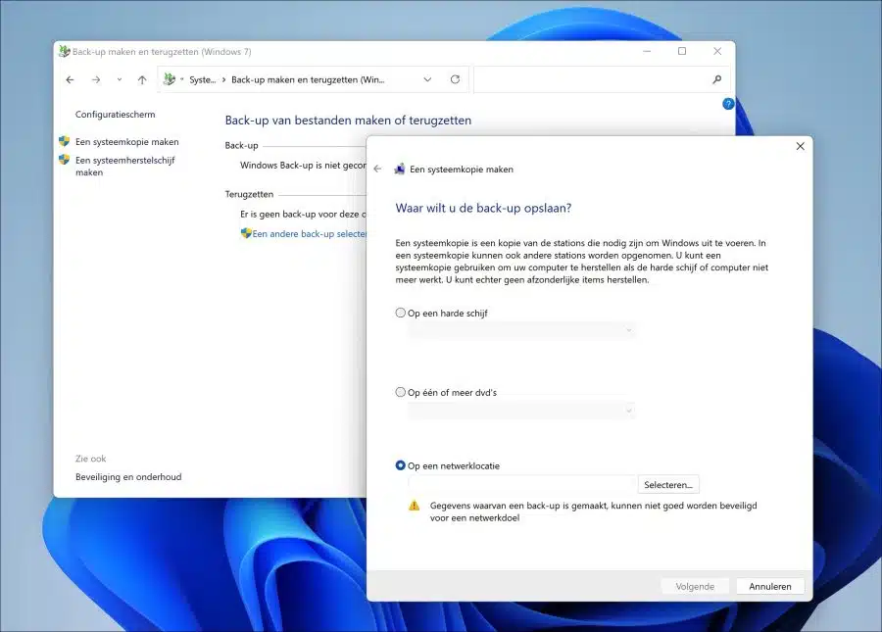Go up one level in Control Panel
Image resolution: width=882 pixels, height=632 pixels.
point(142,79)
